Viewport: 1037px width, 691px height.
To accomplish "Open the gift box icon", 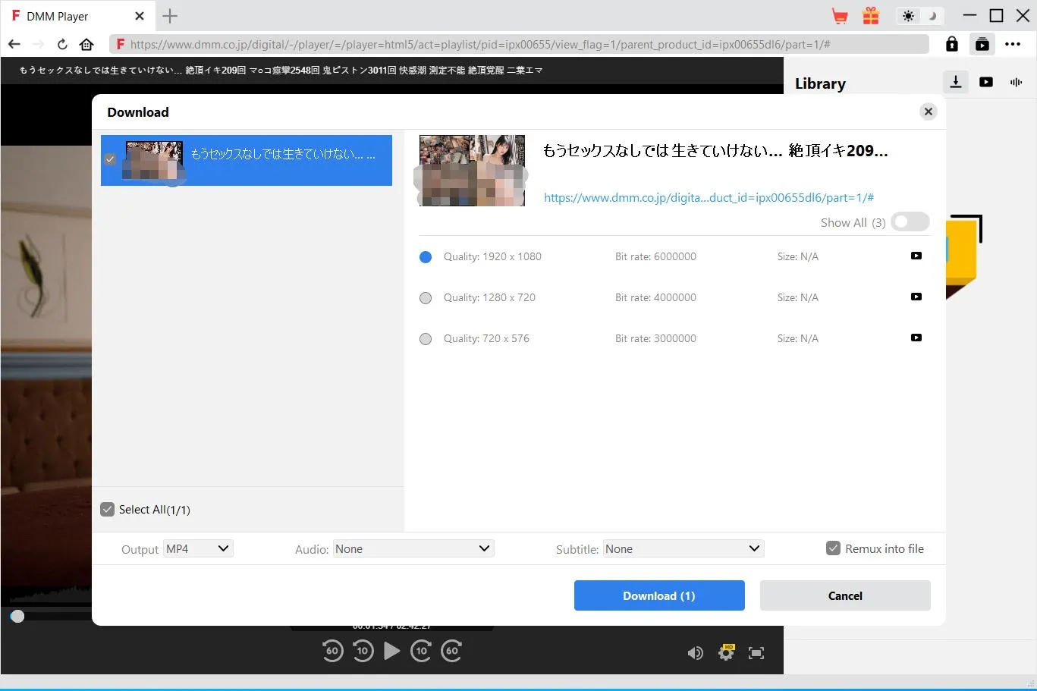I will (871, 16).
